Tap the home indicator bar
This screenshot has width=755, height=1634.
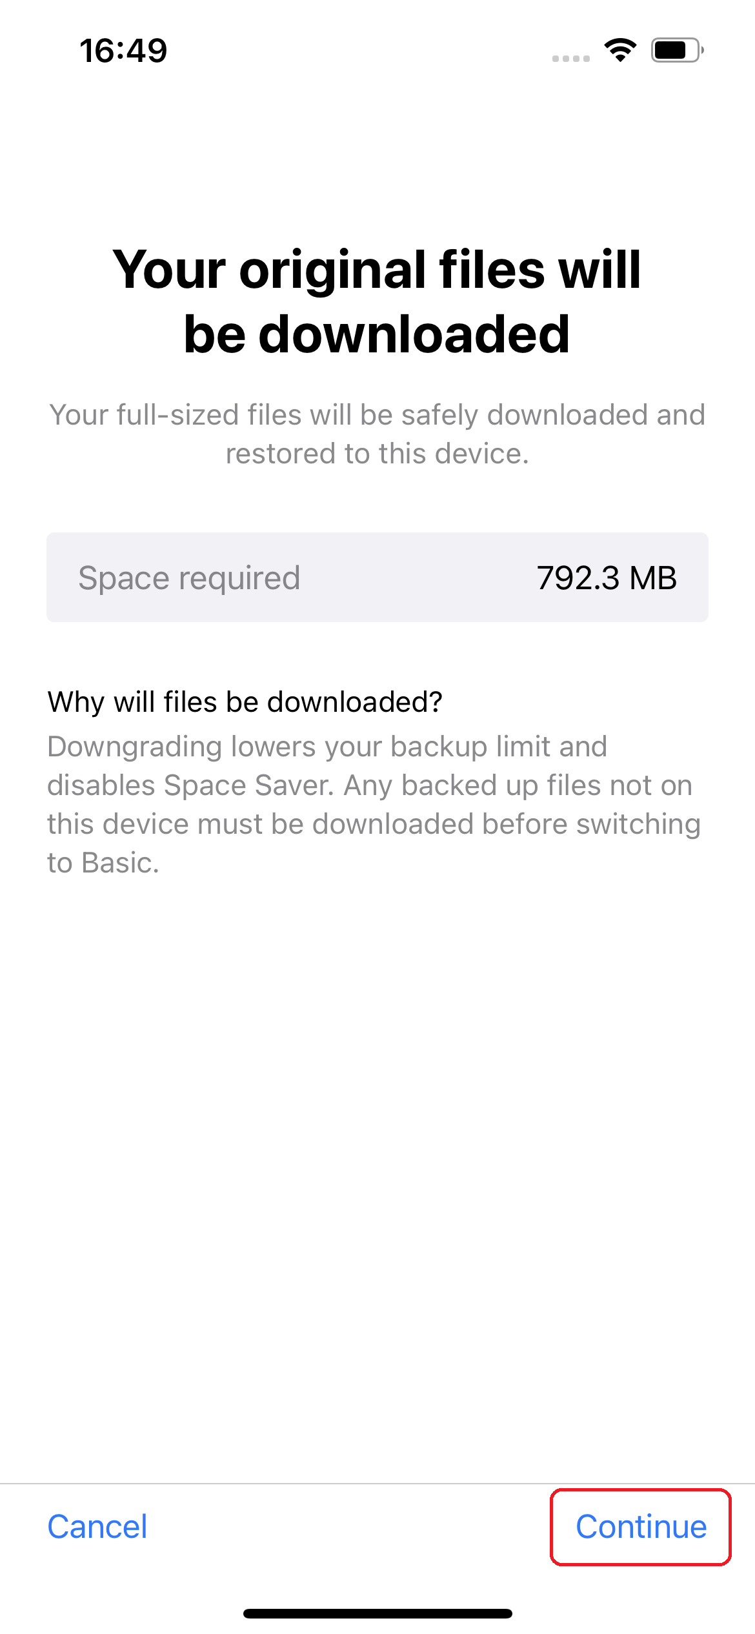coord(377,1613)
